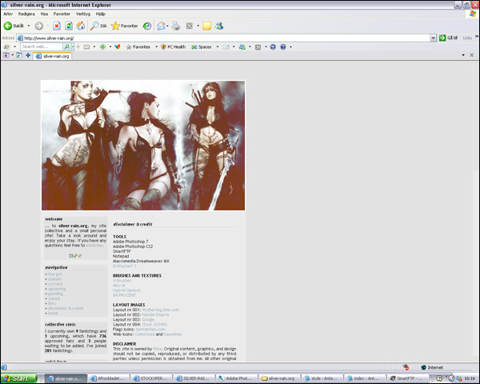
Task: Open the 'joined' navigation link
Action: pos(54,299)
